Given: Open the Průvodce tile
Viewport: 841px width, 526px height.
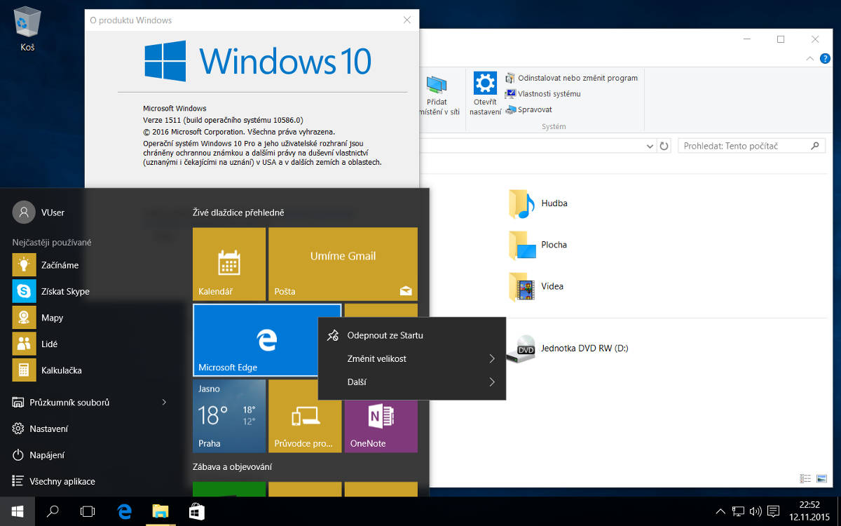Looking at the screenshot, I should point(305,416).
